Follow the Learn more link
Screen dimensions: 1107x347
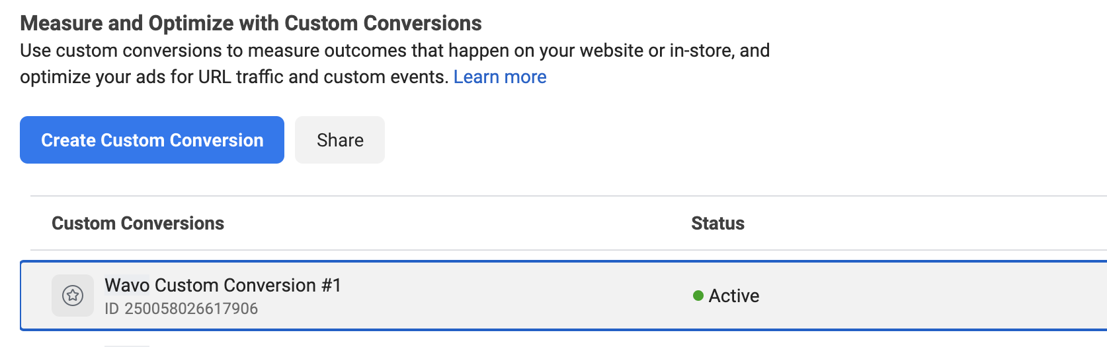point(500,77)
